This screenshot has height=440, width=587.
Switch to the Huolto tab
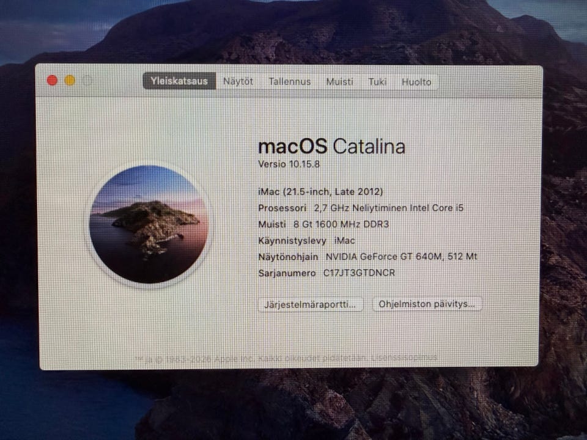pos(416,81)
